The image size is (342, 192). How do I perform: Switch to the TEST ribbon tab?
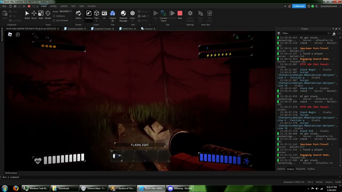(73, 6)
